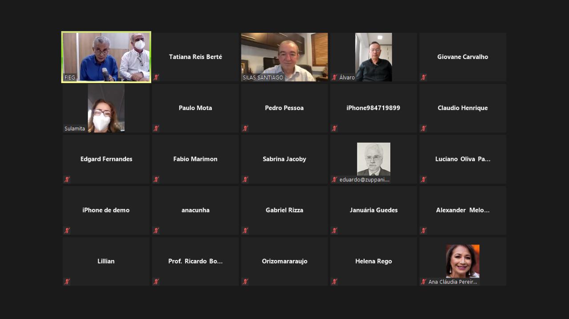This screenshot has height=319, width=569.
Task: Click the Claudio Henrique participant tile
Action: pos(463,108)
